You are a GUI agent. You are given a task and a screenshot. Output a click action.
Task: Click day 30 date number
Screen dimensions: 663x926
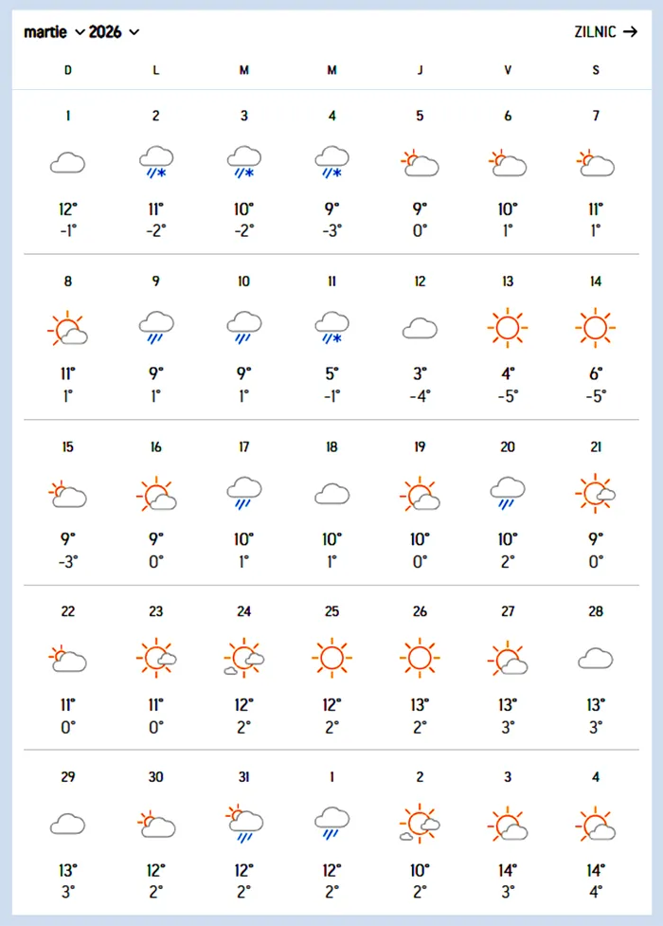(x=155, y=777)
